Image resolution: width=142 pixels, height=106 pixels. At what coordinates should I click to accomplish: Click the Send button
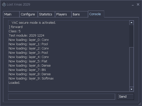[x=126, y=97]
